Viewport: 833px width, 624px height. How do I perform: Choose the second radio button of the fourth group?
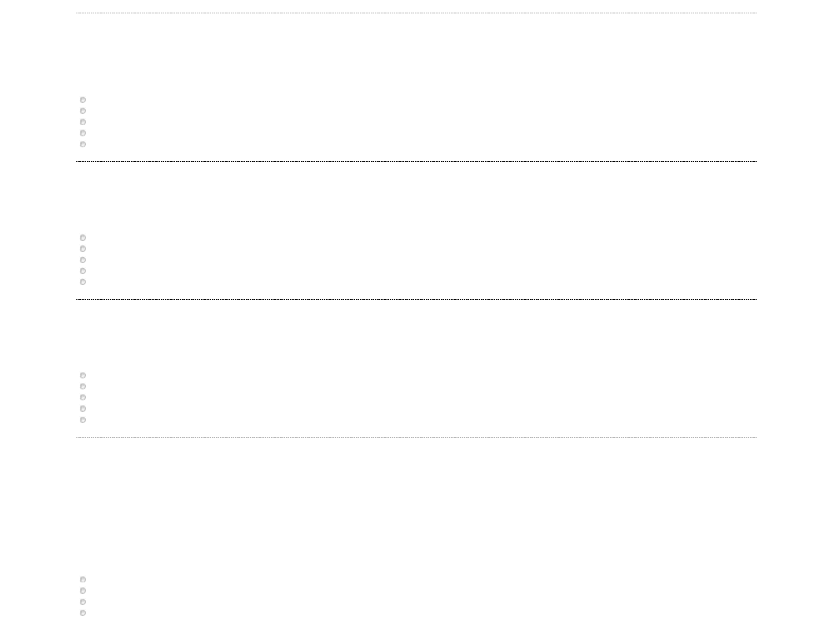[x=83, y=591]
